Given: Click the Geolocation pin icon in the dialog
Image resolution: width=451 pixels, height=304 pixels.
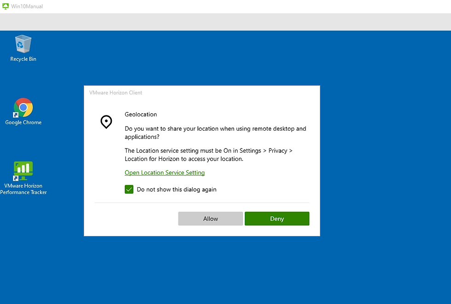Looking at the screenshot, I should tap(106, 121).
